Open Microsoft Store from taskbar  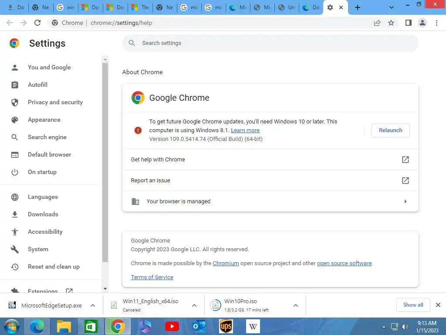point(91,326)
